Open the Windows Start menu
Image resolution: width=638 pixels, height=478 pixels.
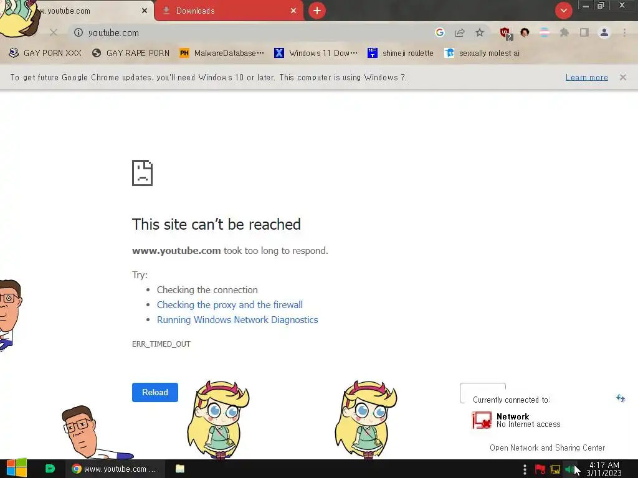(x=16, y=468)
